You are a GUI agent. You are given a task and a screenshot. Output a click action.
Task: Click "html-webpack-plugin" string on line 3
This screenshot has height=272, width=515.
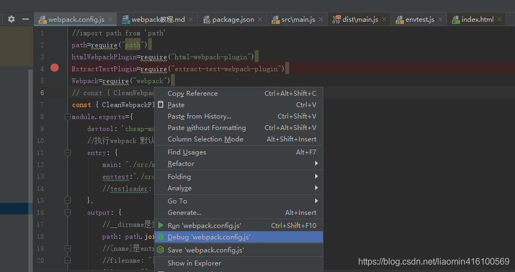tap(211, 57)
